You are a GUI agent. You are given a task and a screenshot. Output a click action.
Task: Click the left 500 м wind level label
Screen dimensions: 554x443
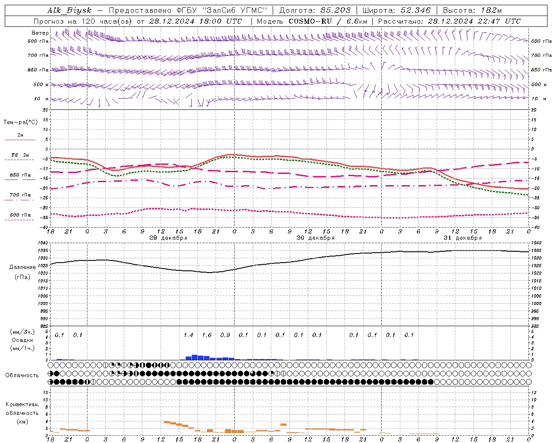coord(41,84)
